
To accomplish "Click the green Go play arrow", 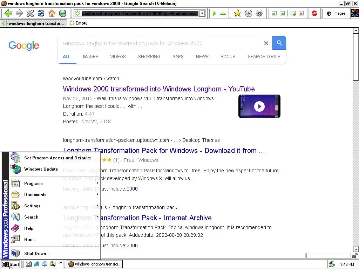I will coord(215,13).
